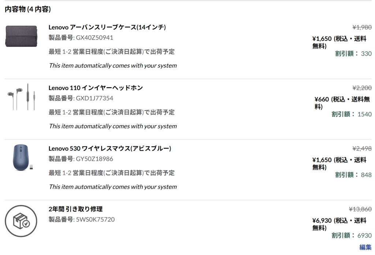
Task: Open Lenovo 530 ワイヤレスマウス title
Action: pos(110,149)
